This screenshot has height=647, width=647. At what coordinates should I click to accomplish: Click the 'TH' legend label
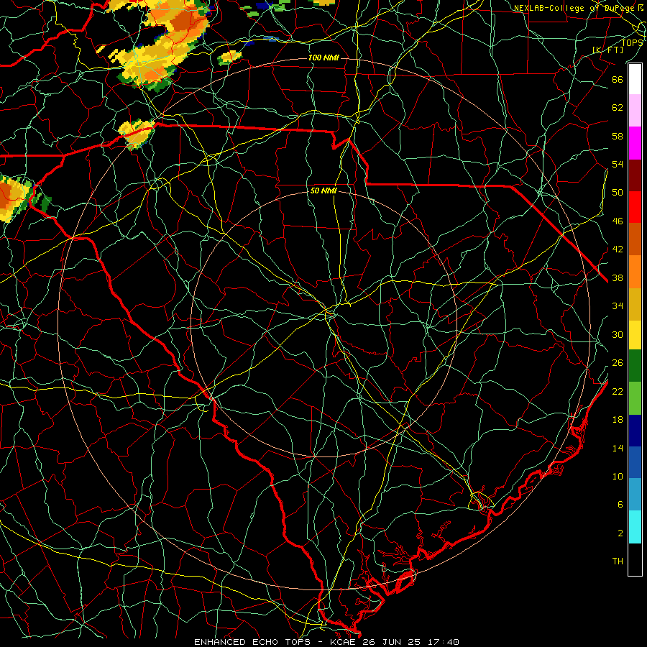[618, 561]
